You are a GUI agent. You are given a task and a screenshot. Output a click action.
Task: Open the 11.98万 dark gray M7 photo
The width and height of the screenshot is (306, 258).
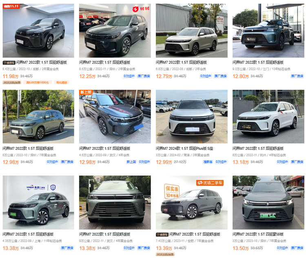coord(38,31)
